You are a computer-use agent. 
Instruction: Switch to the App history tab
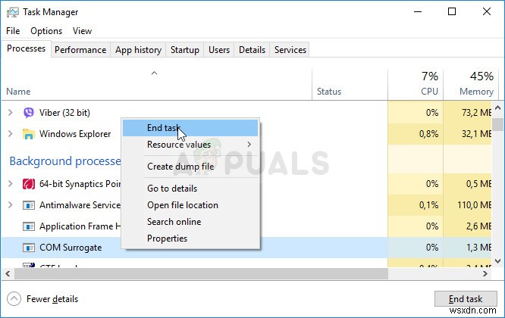point(138,50)
